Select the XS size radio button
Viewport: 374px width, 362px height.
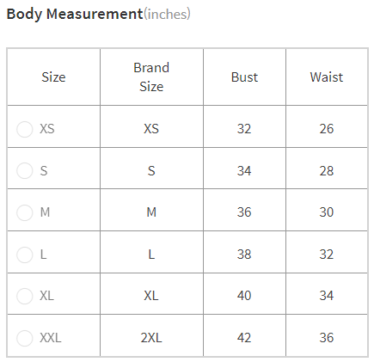25,129
